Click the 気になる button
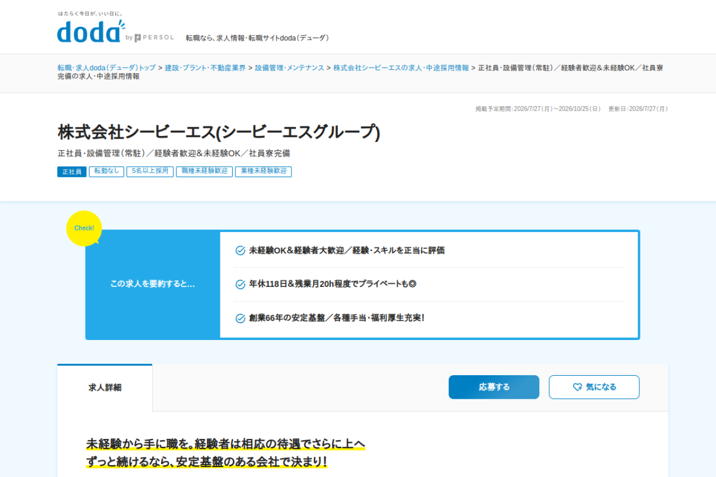The width and height of the screenshot is (716, 477). (594, 387)
